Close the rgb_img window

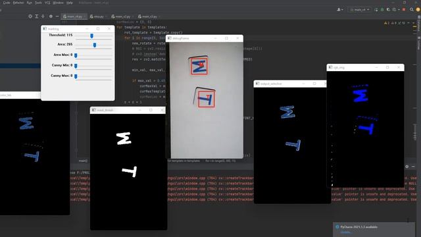pos(399,67)
